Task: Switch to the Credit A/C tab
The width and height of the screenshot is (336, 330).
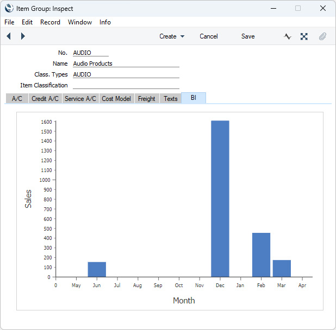Action: (x=45, y=99)
